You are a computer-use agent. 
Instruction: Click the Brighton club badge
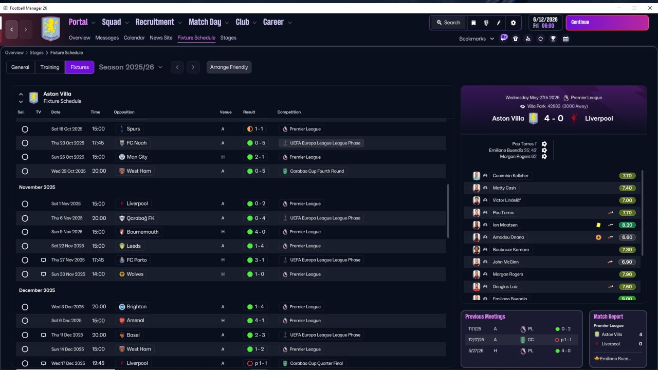122,307
